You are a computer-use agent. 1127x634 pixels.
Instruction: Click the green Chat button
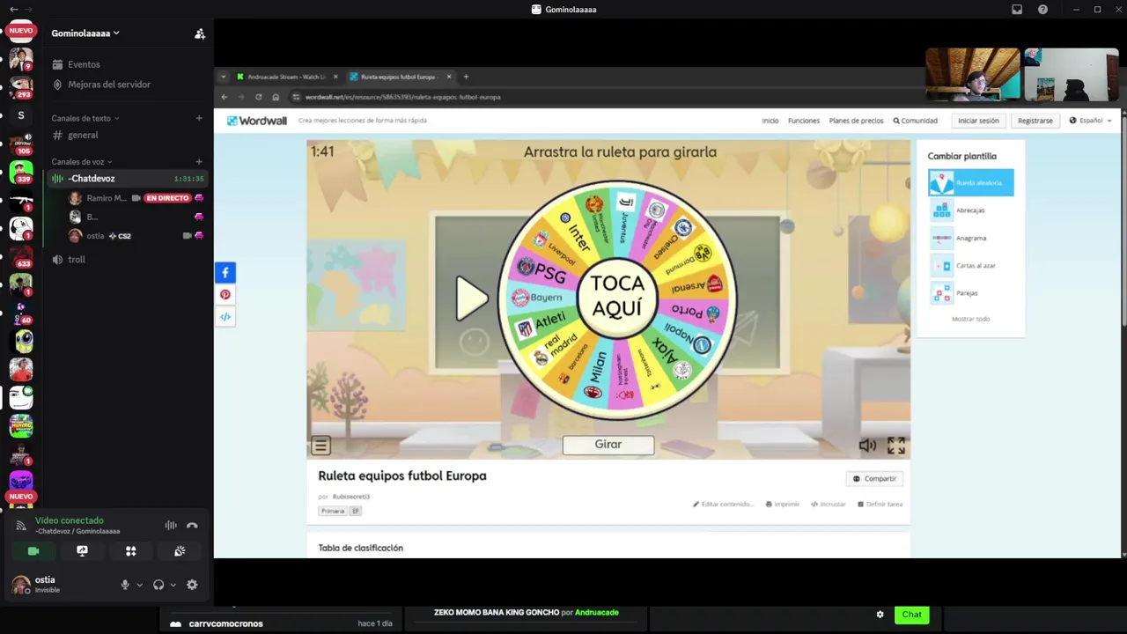coord(911,615)
